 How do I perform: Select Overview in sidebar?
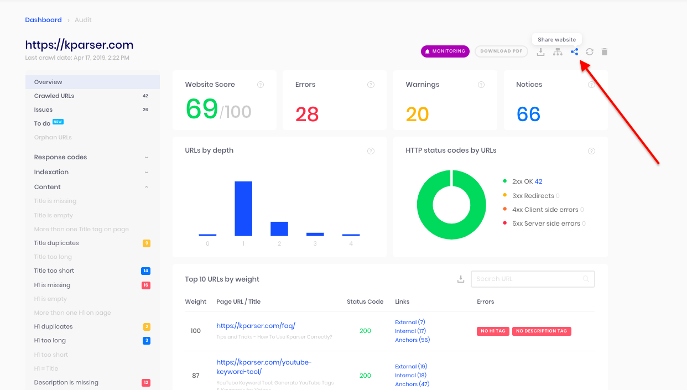point(92,82)
